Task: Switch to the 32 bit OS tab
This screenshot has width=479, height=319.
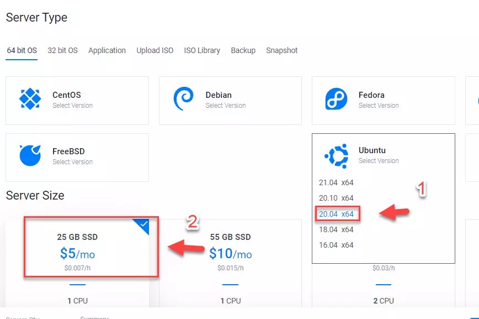Action: (x=62, y=50)
